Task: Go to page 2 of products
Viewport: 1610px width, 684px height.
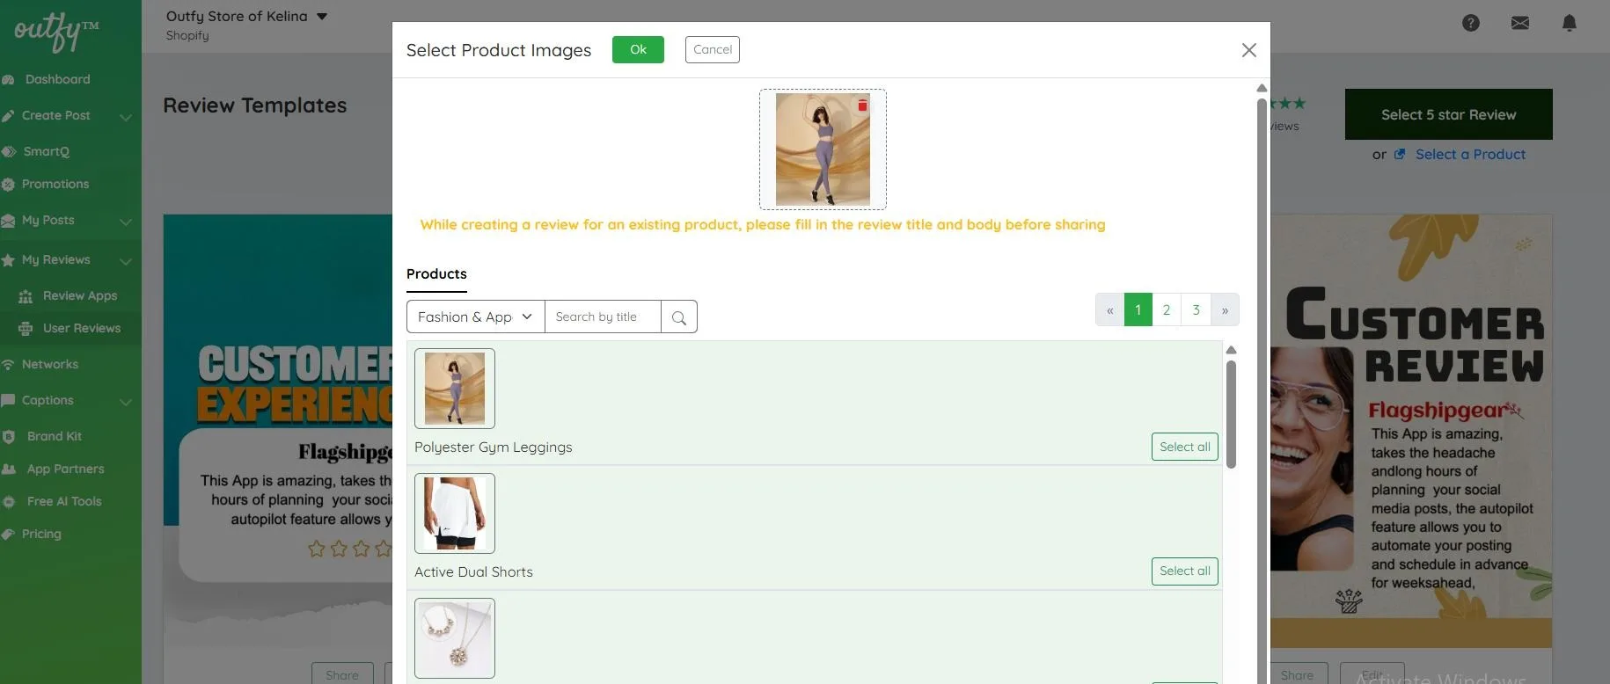Action: click(1167, 309)
